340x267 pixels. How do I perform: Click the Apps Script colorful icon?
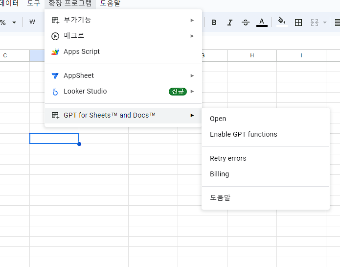[55, 51]
